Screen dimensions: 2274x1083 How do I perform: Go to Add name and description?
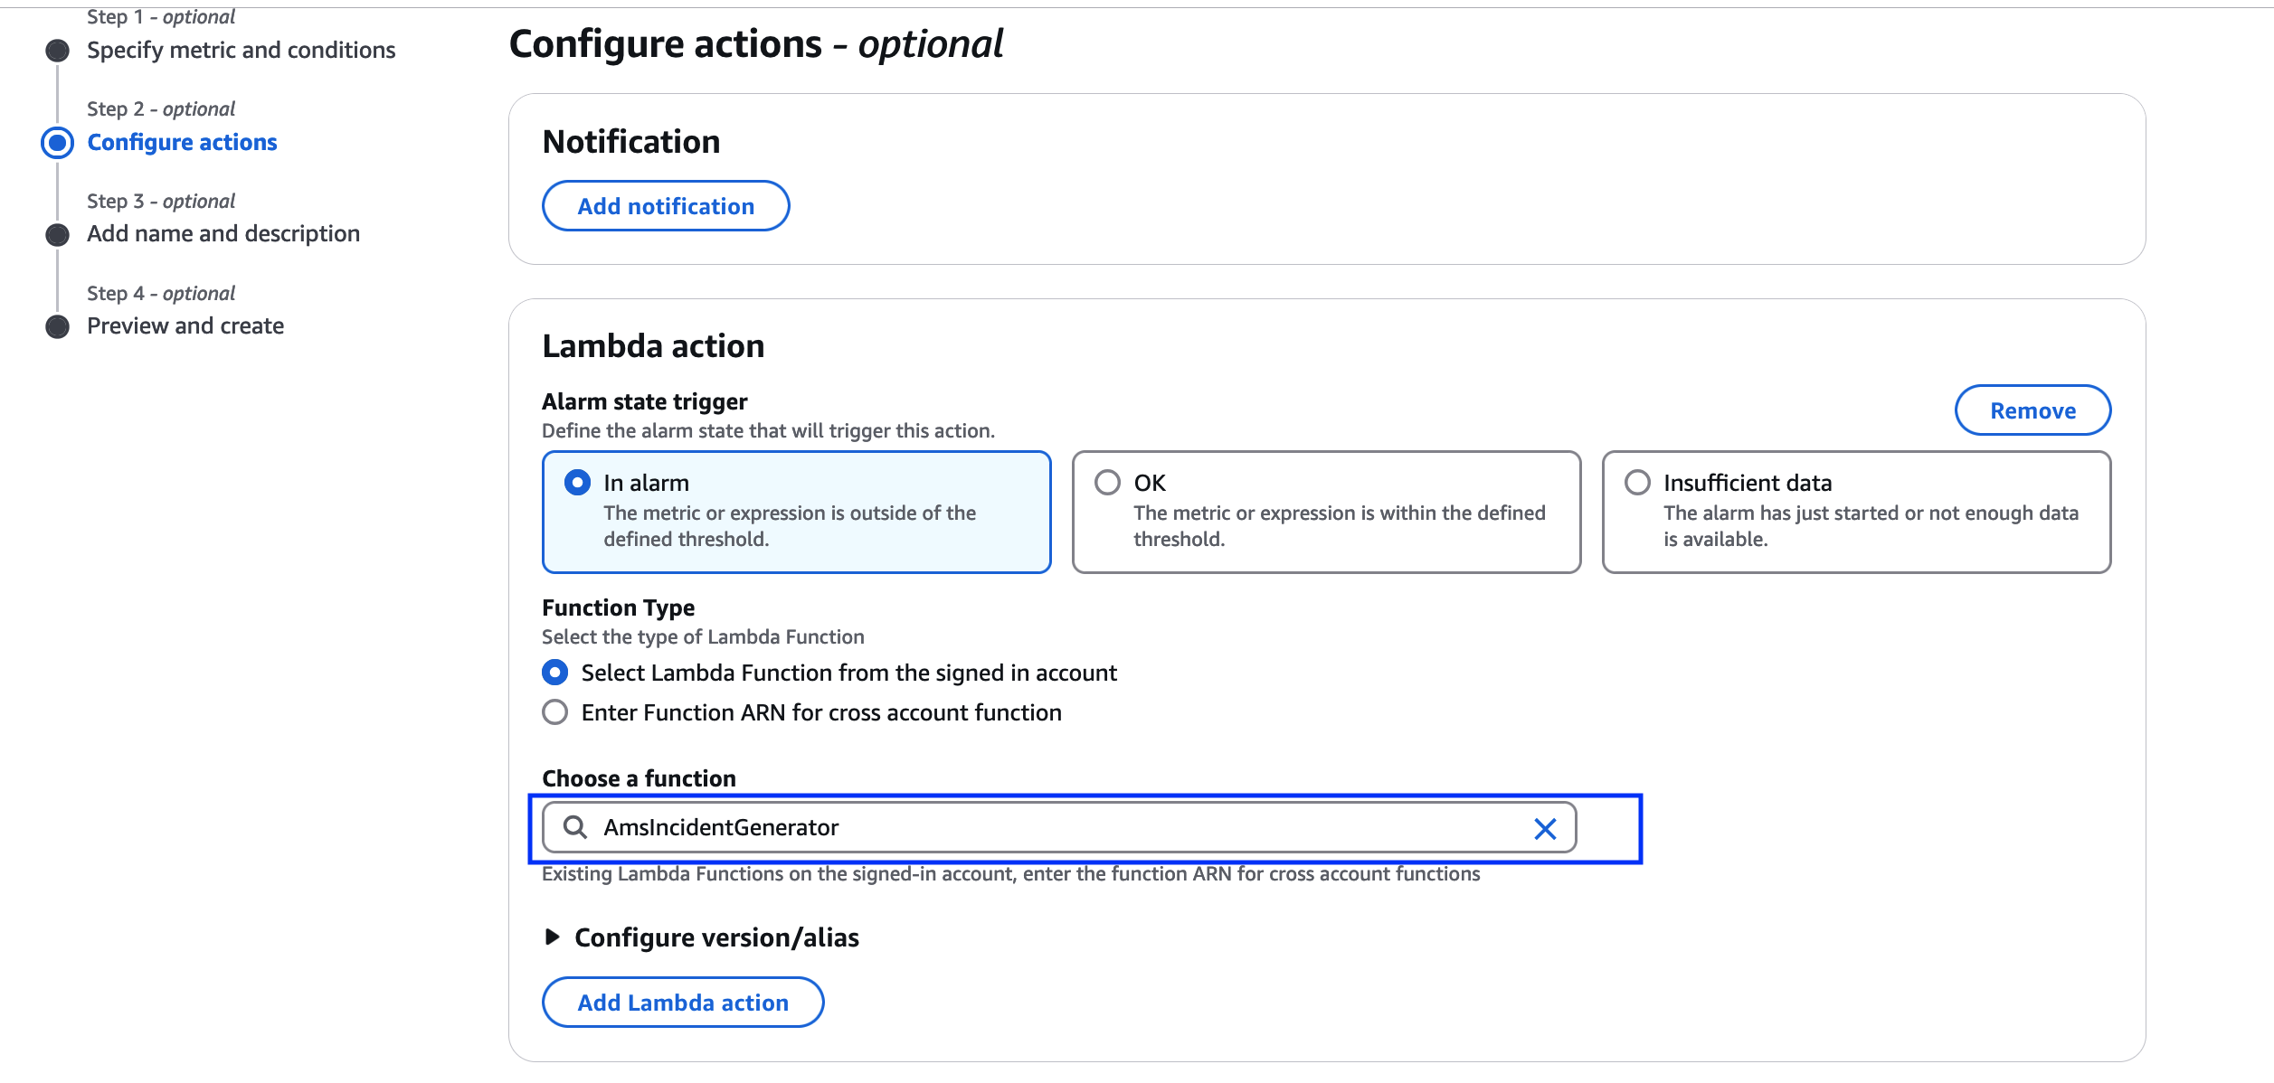point(223,233)
